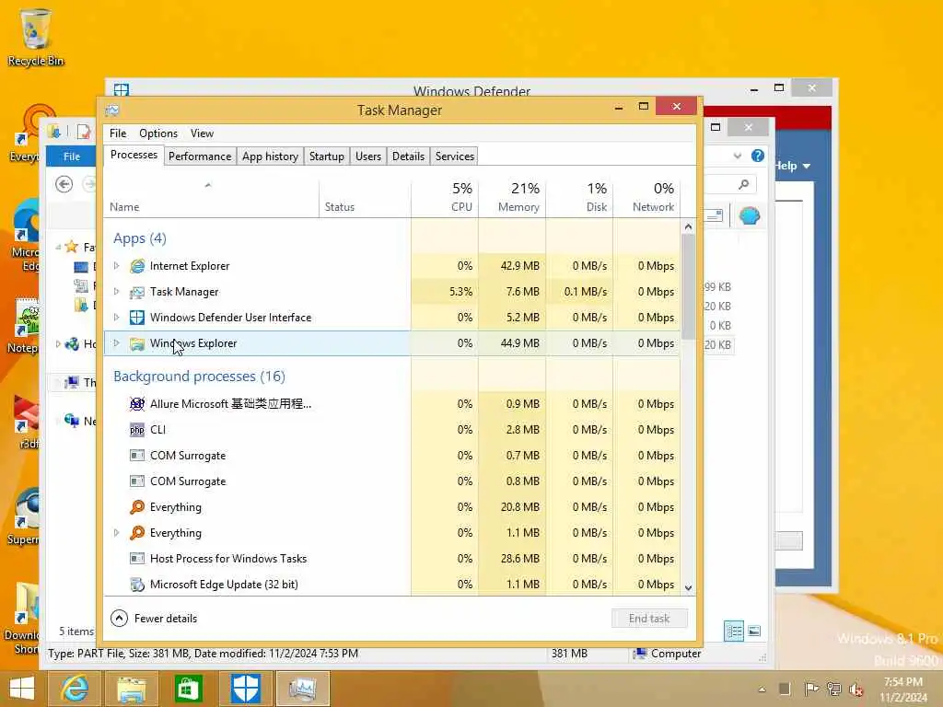Click the Windows Defender User Interface shield icon
Screen dimensions: 943x707
(x=137, y=318)
